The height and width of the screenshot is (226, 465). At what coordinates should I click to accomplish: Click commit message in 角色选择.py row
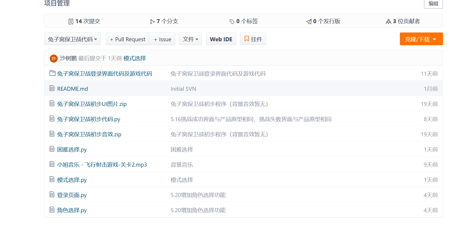[x=198, y=210]
